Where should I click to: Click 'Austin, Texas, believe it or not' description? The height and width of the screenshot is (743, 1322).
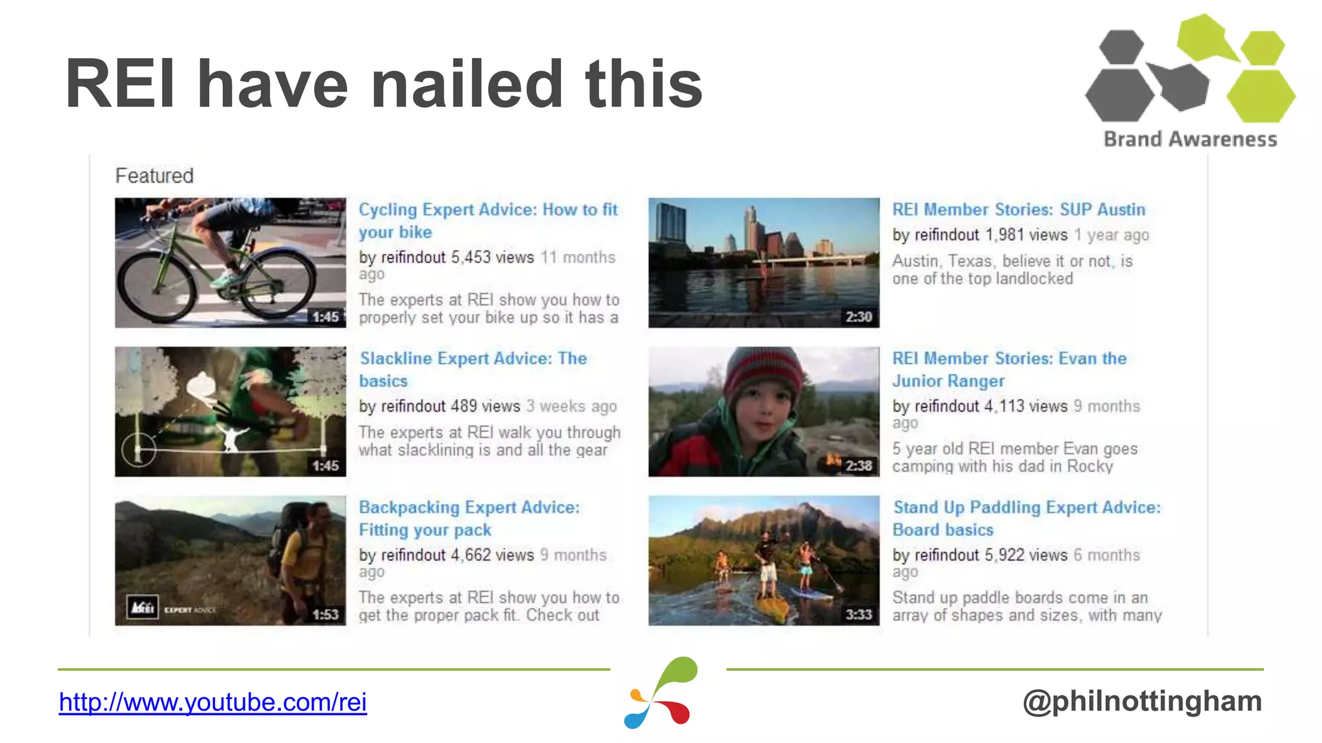pos(1012,270)
